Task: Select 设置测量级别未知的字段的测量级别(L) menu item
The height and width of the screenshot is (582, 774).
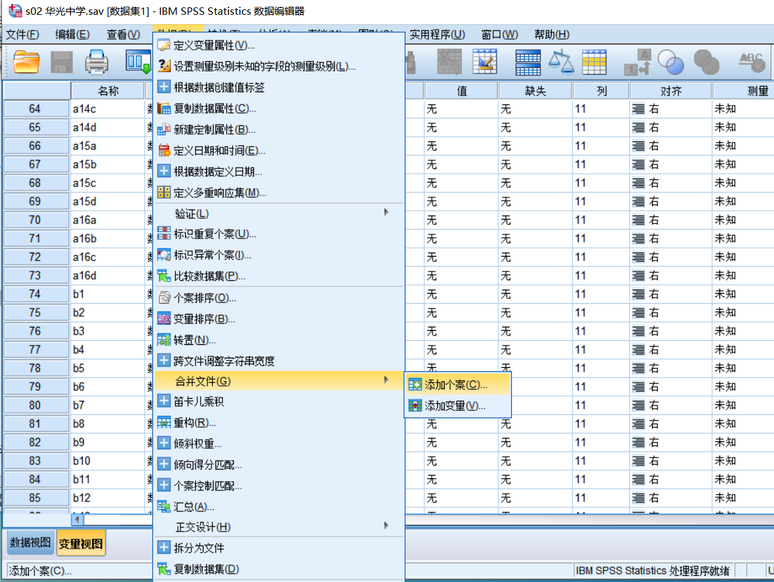Action: tap(279, 66)
